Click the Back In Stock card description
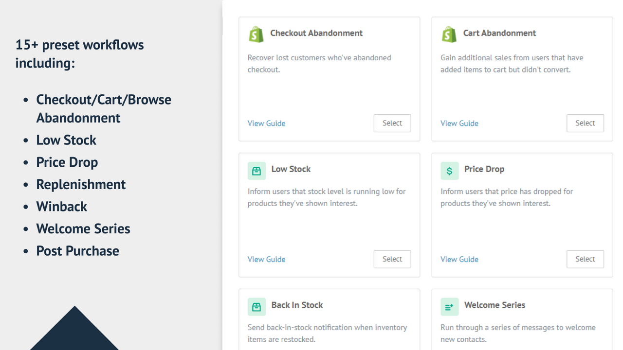This screenshot has height=350, width=623. (x=327, y=333)
